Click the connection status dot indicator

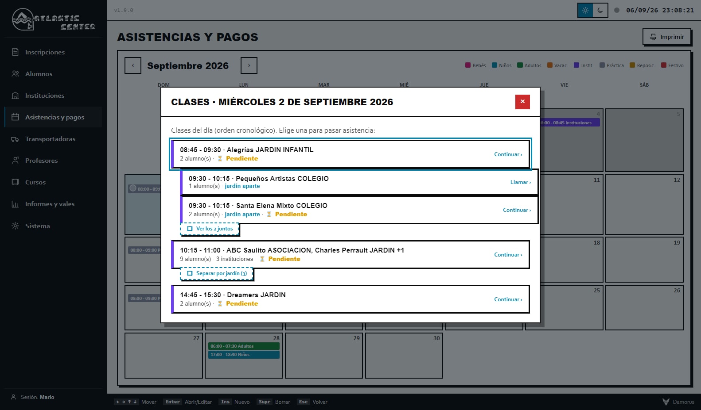pyautogui.click(x=617, y=10)
